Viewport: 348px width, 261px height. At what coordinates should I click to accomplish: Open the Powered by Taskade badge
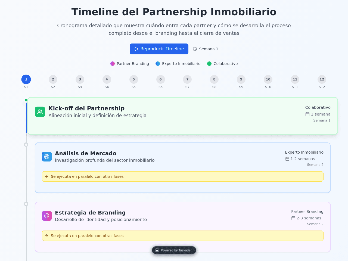point(174,250)
